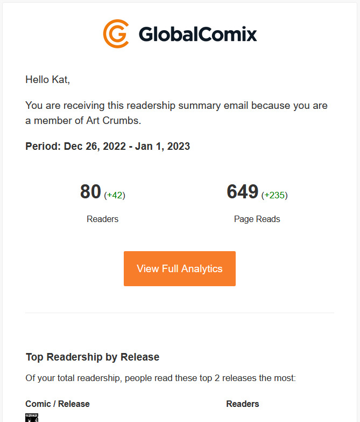Click the Period Dec 26, 2022 text

pos(75,147)
